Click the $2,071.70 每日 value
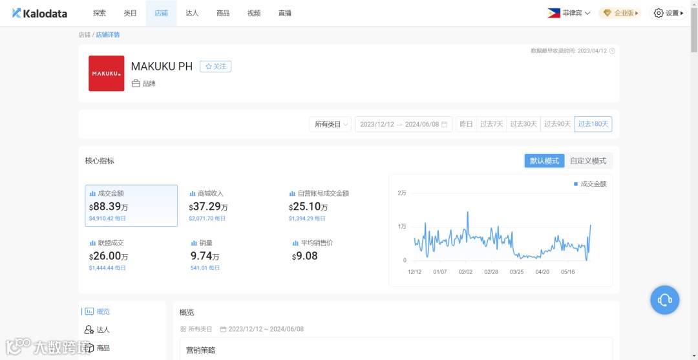698x360 pixels. point(207,218)
